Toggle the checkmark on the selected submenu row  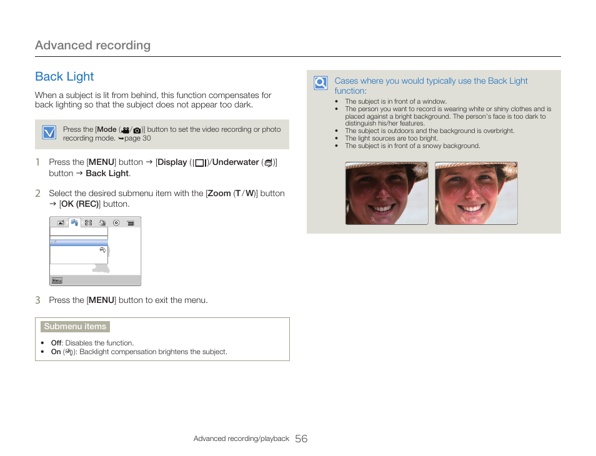pyautogui.click(x=54, y=242)
